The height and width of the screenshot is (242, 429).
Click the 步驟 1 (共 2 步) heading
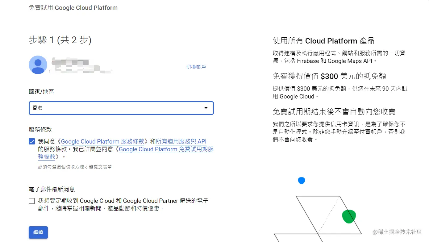point(60,40)
